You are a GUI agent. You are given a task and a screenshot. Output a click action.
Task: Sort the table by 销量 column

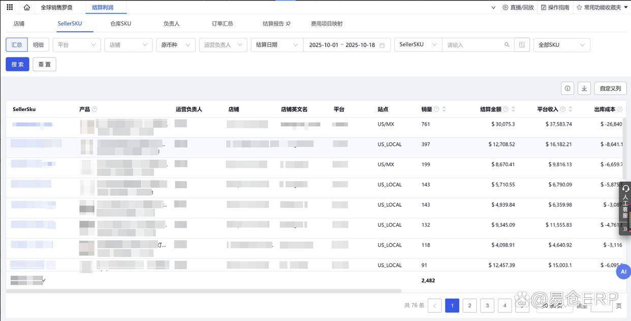coord(444,109)
